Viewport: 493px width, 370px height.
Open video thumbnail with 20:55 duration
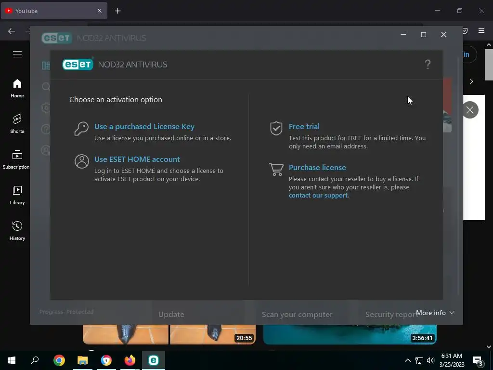tap(169, 334)
